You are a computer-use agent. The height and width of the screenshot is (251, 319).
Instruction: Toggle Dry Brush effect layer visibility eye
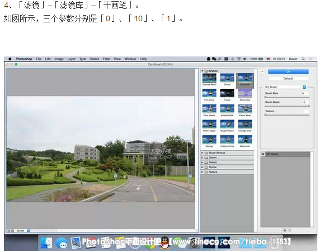click(x=263, y=154)
